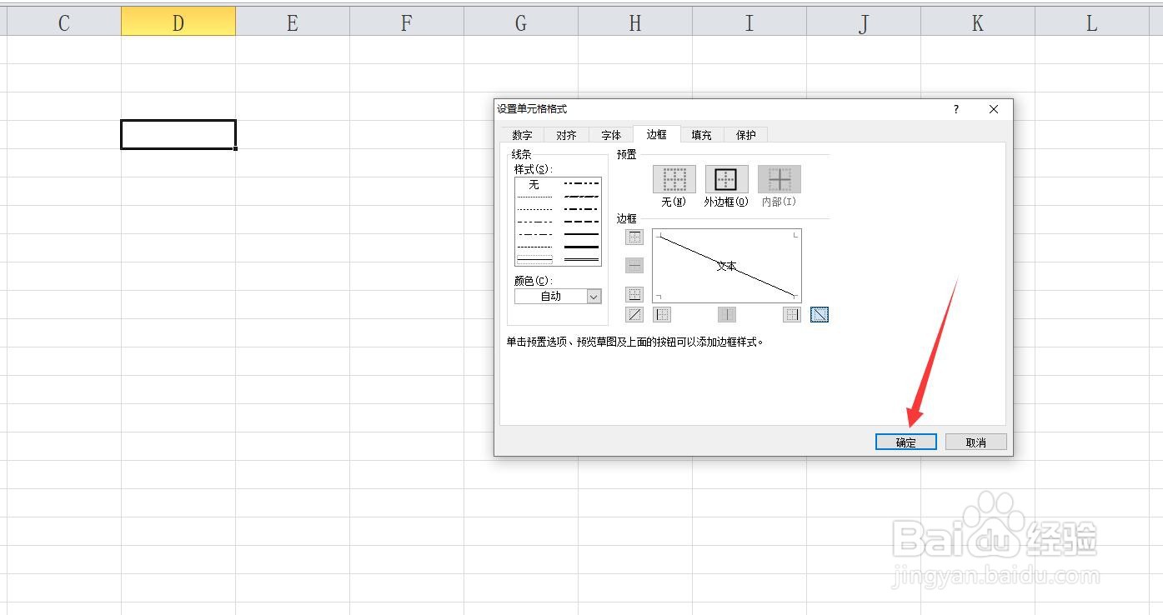Choose the slanted dash-dot line style
Viewport: 1163px width, 615px height.
[x=581, y=197]
